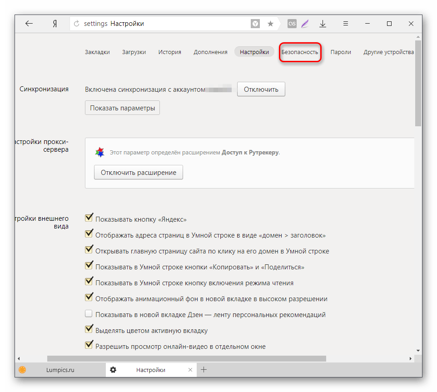Click Отключить расширение button
This screenshot has width=437, height=392.
(x=139, y=173)
